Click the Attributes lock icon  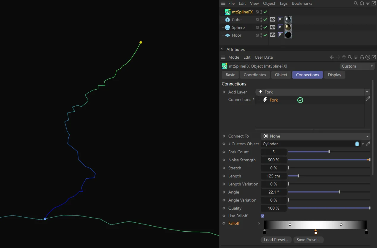362,57
